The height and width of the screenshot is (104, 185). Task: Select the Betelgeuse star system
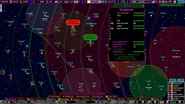pos(176,53)
